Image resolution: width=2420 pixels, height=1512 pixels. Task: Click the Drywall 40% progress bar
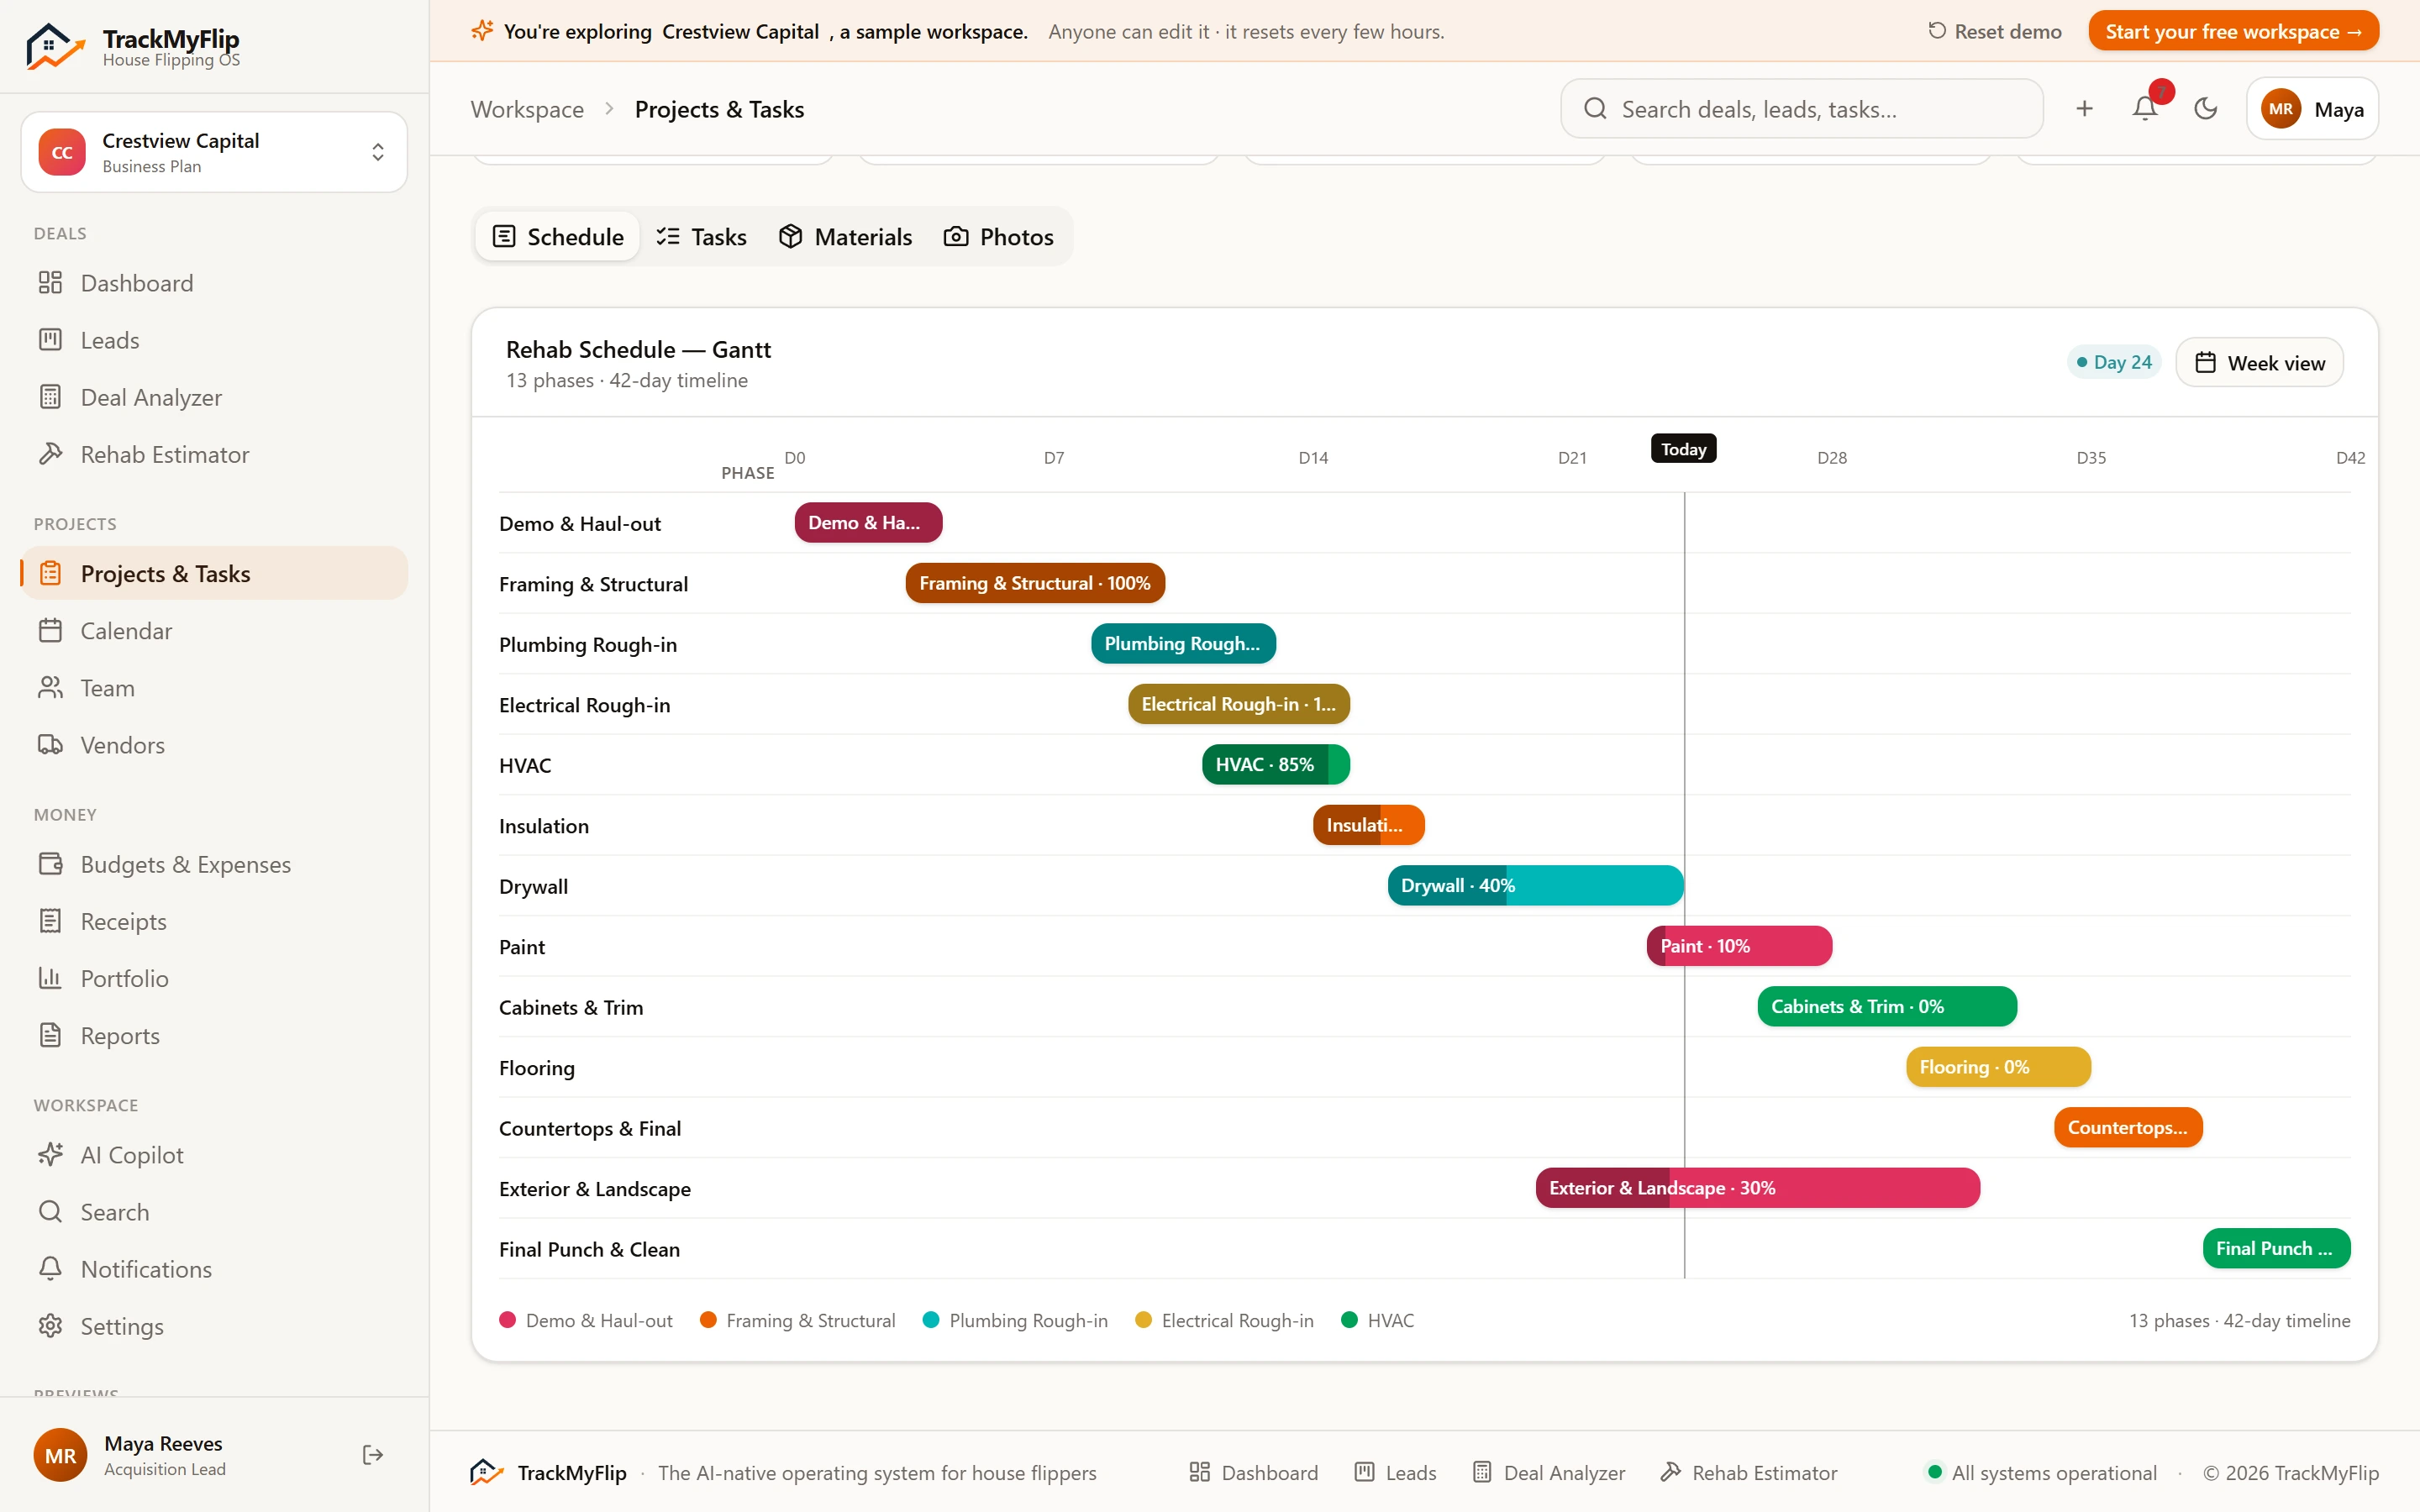coord(1535,885)
